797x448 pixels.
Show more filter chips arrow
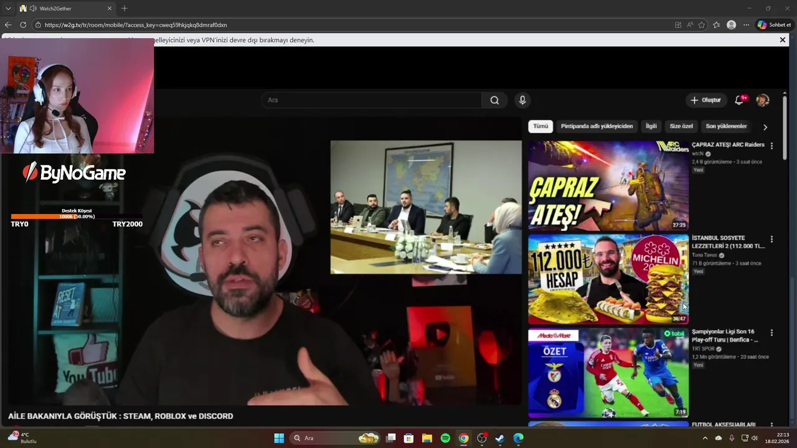pos(765,127)
